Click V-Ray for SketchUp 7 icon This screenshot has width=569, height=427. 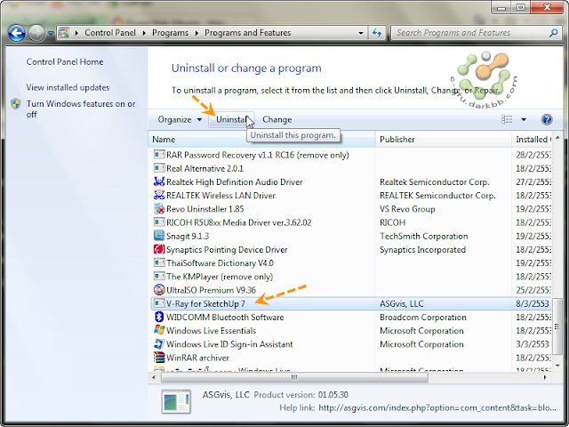tap(159, 303)
